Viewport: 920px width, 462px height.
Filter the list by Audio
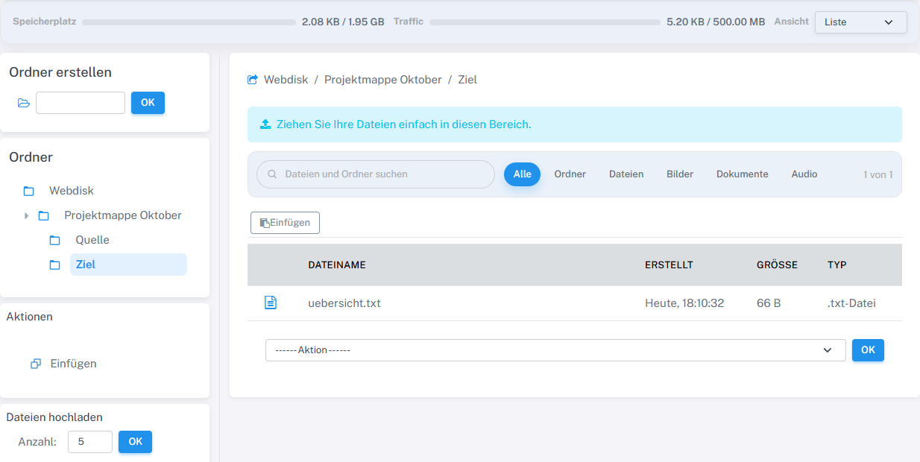(804, 174)
